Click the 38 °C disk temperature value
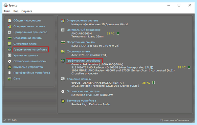This screenshot has height=125, width=197. 146,83
